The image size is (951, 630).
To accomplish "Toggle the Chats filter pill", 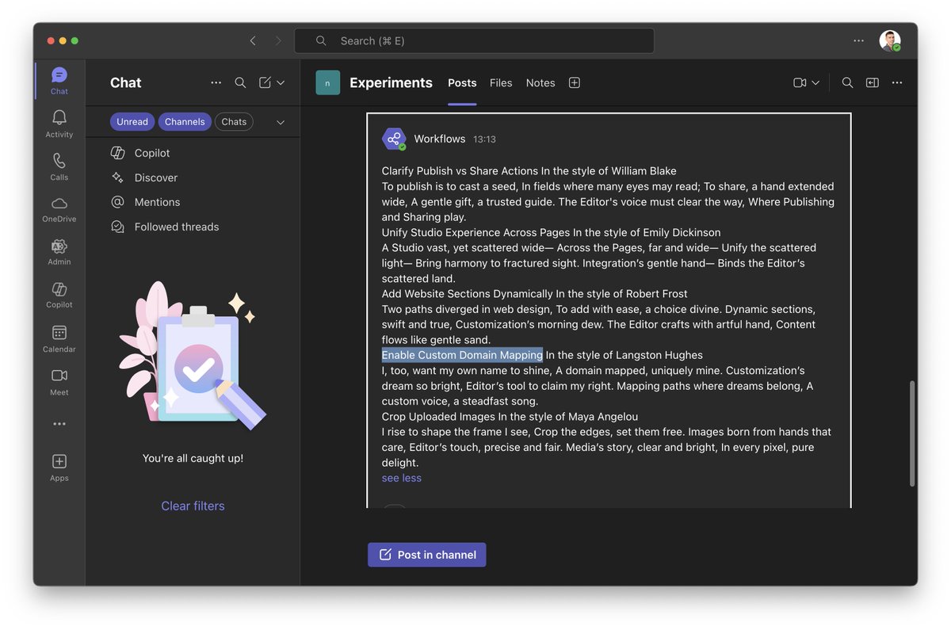I will [234, 121].
